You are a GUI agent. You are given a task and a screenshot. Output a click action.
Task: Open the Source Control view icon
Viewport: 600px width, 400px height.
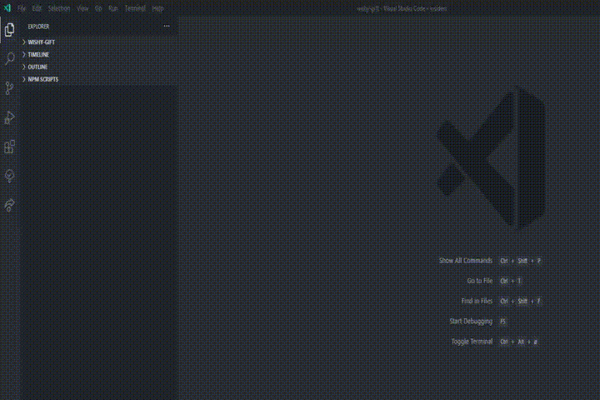9,88
